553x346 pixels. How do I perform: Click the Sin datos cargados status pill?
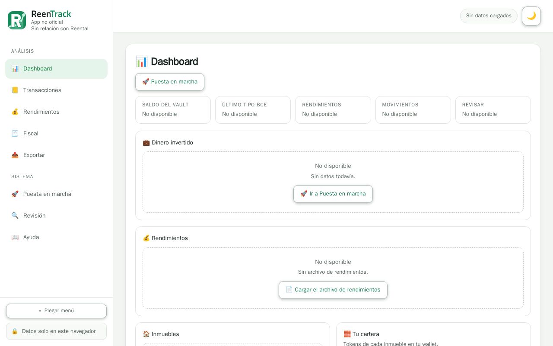click(x=489, y=16)
